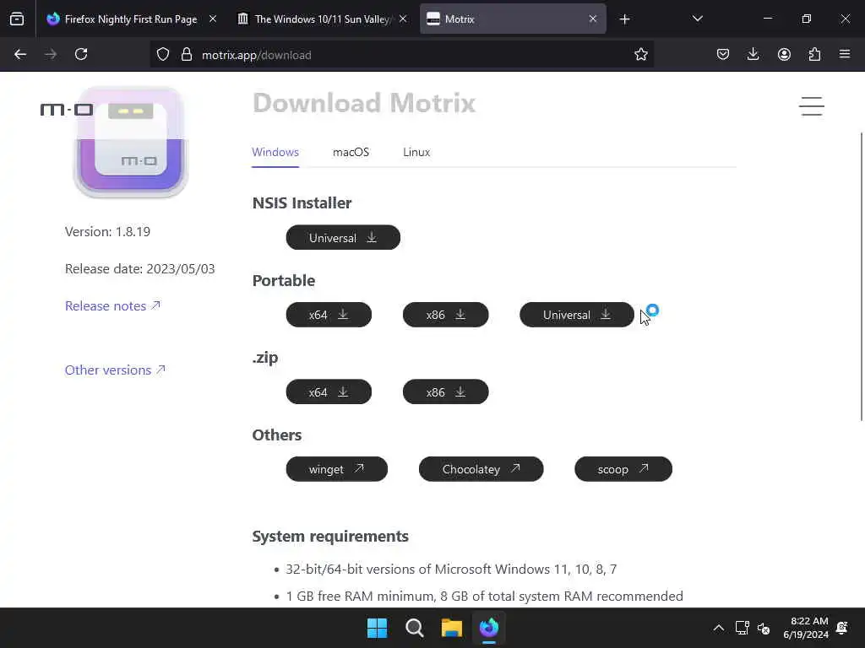865x648 pixels.
Task: Open the scoop package link
Action: pos(623,469)
